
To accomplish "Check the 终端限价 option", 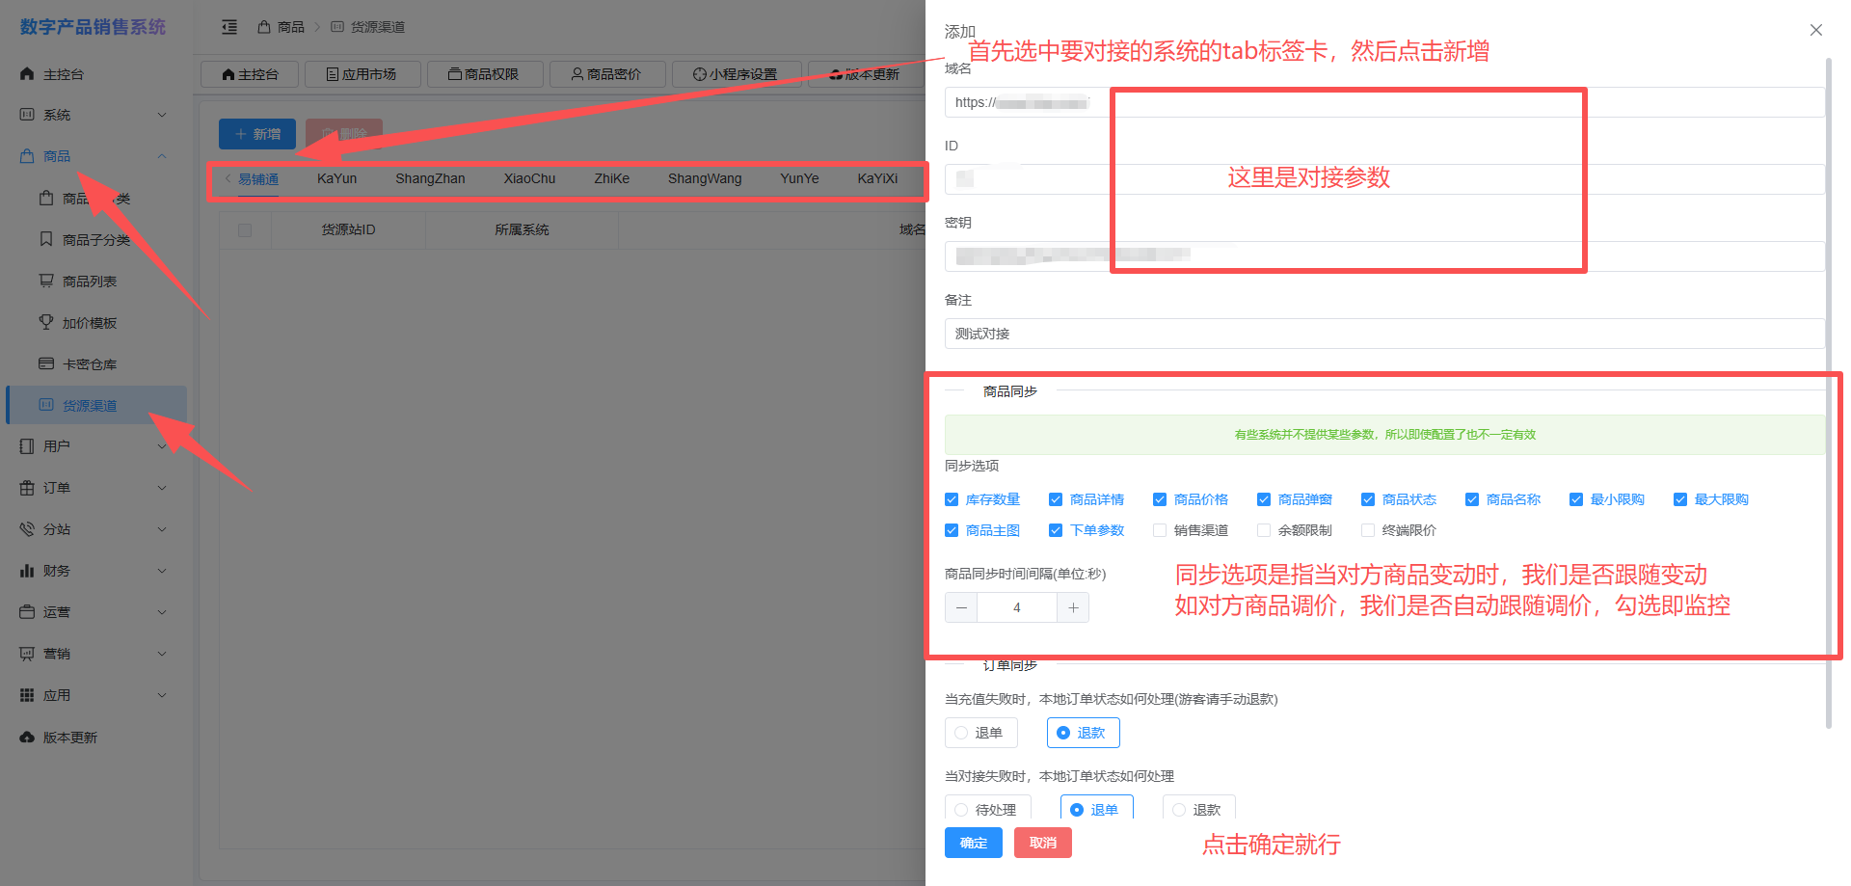I will point(1368,530).
